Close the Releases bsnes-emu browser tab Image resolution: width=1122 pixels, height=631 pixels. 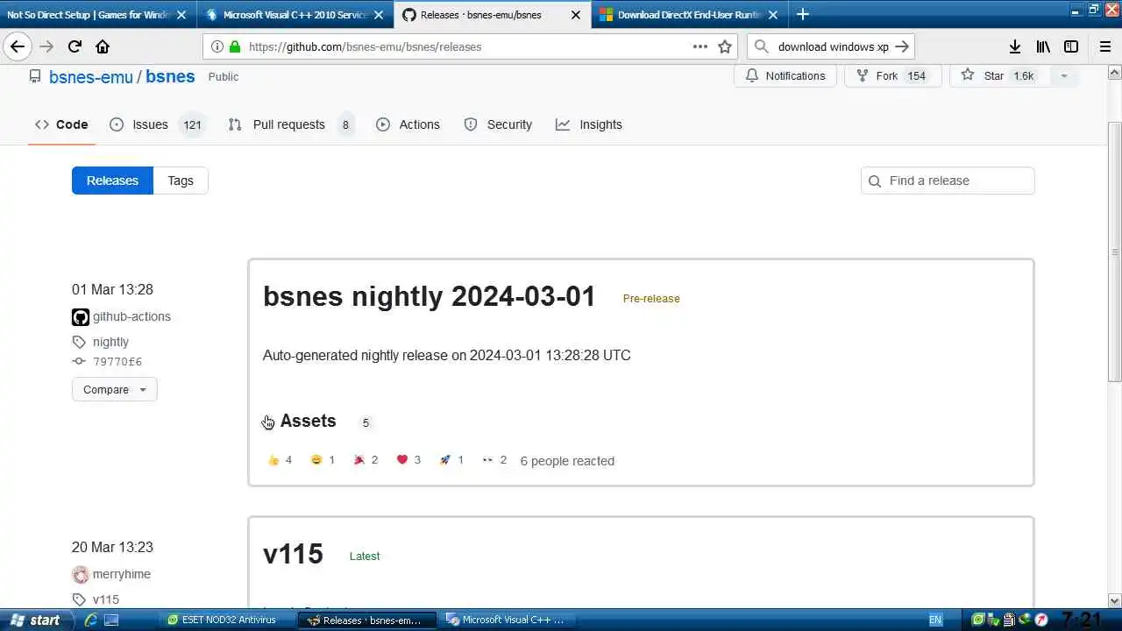click(576, 15)
